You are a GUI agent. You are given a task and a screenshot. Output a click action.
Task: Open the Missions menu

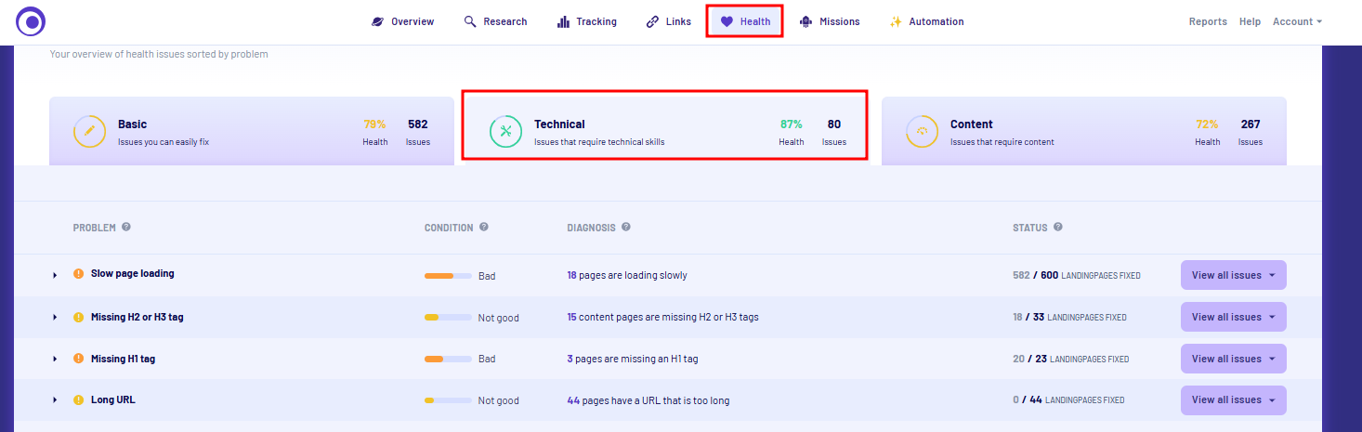click(x=830, y=21)
